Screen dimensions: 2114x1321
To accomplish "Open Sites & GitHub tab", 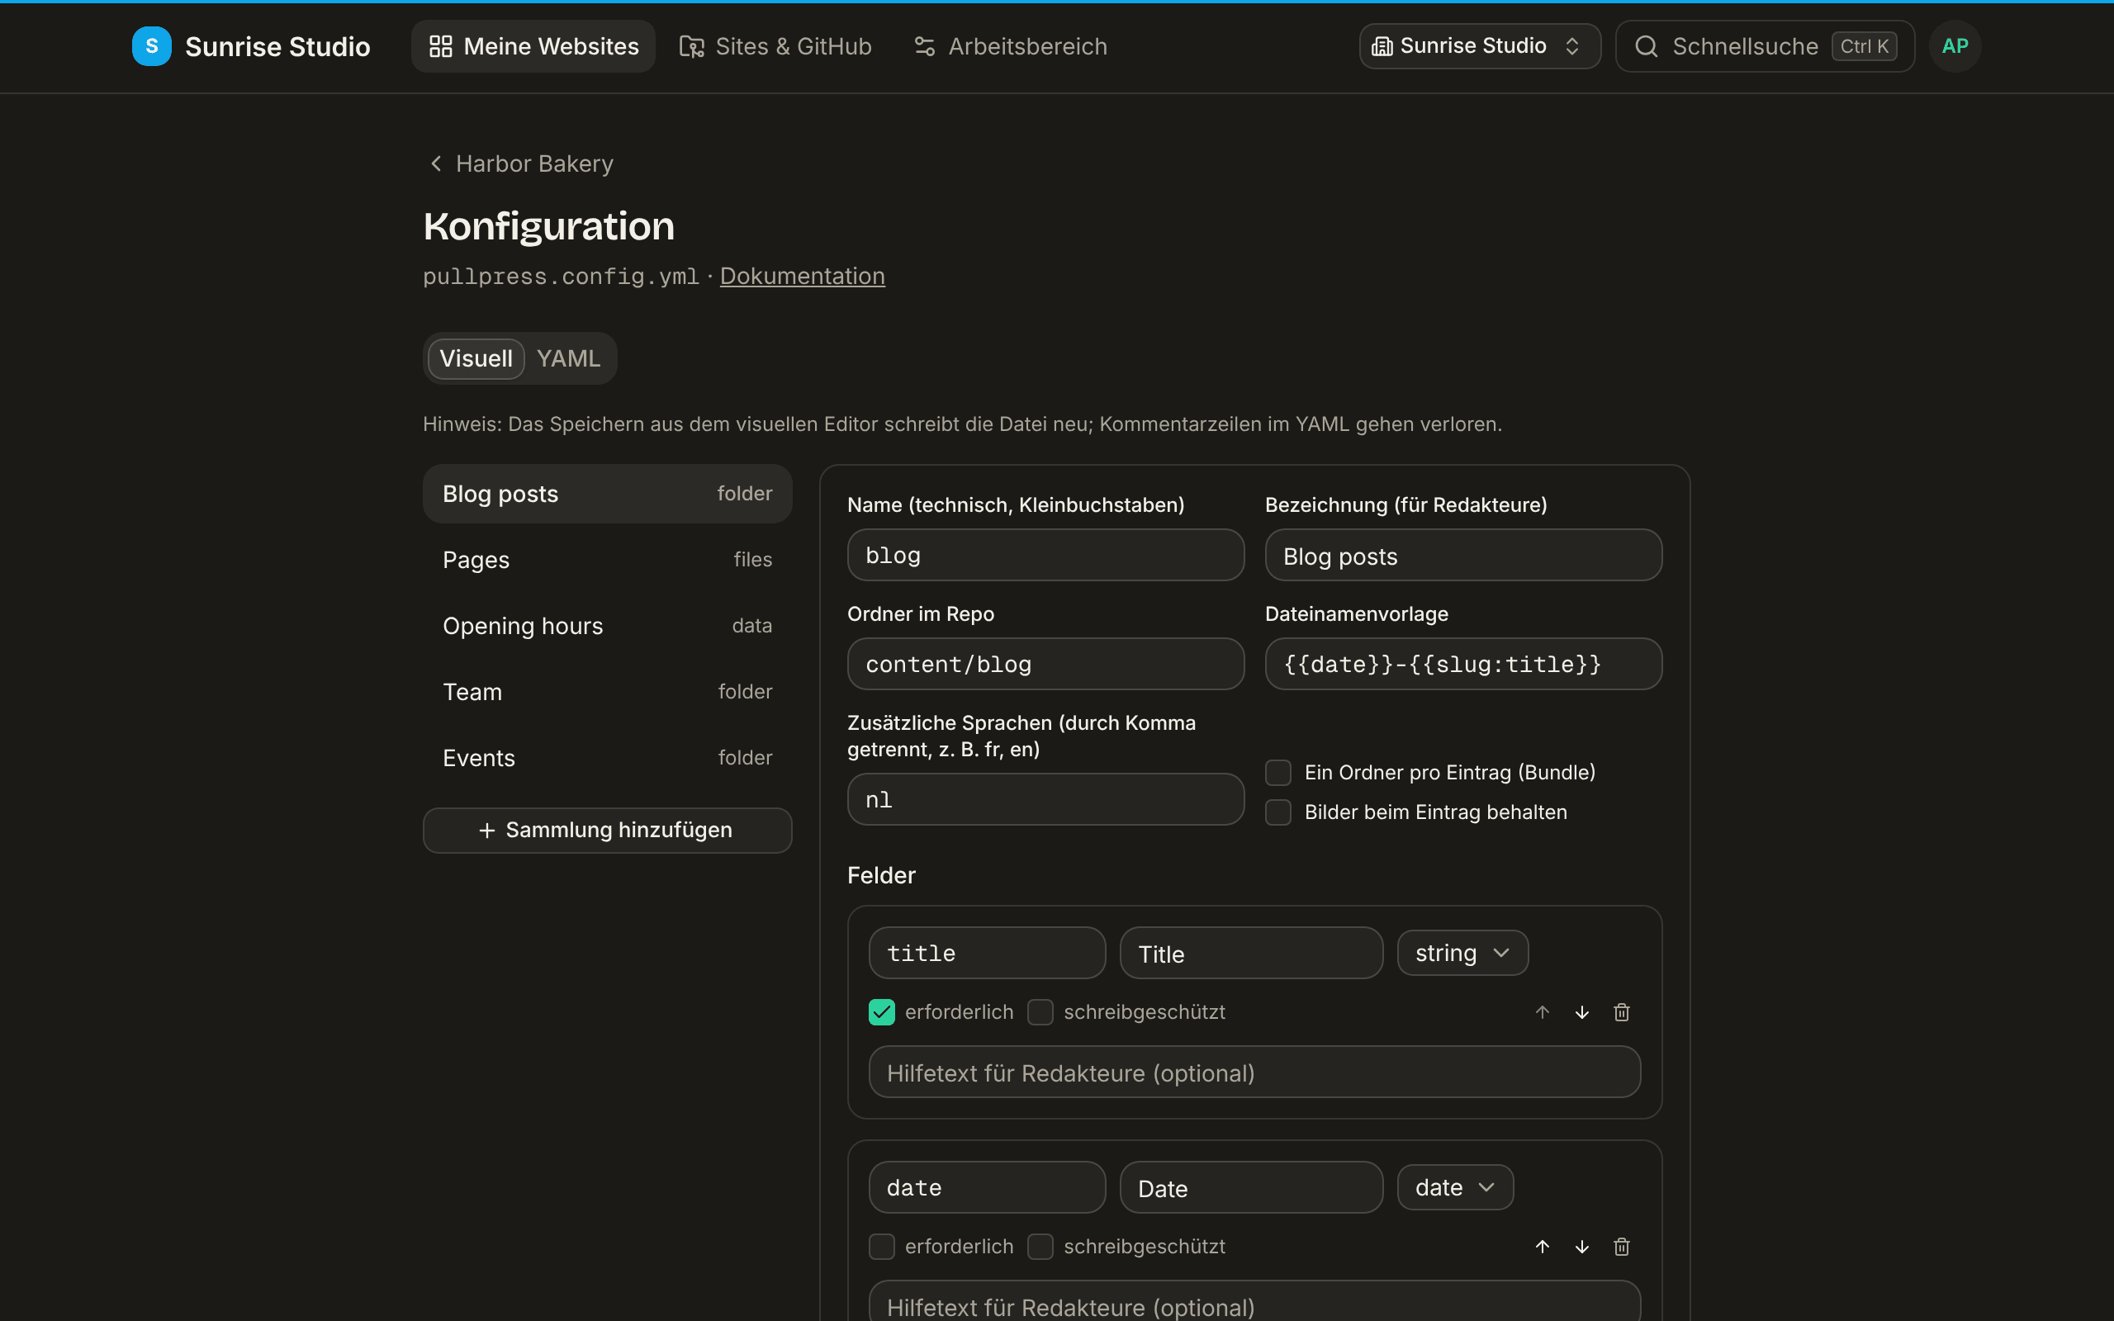I will click(775, 46).
